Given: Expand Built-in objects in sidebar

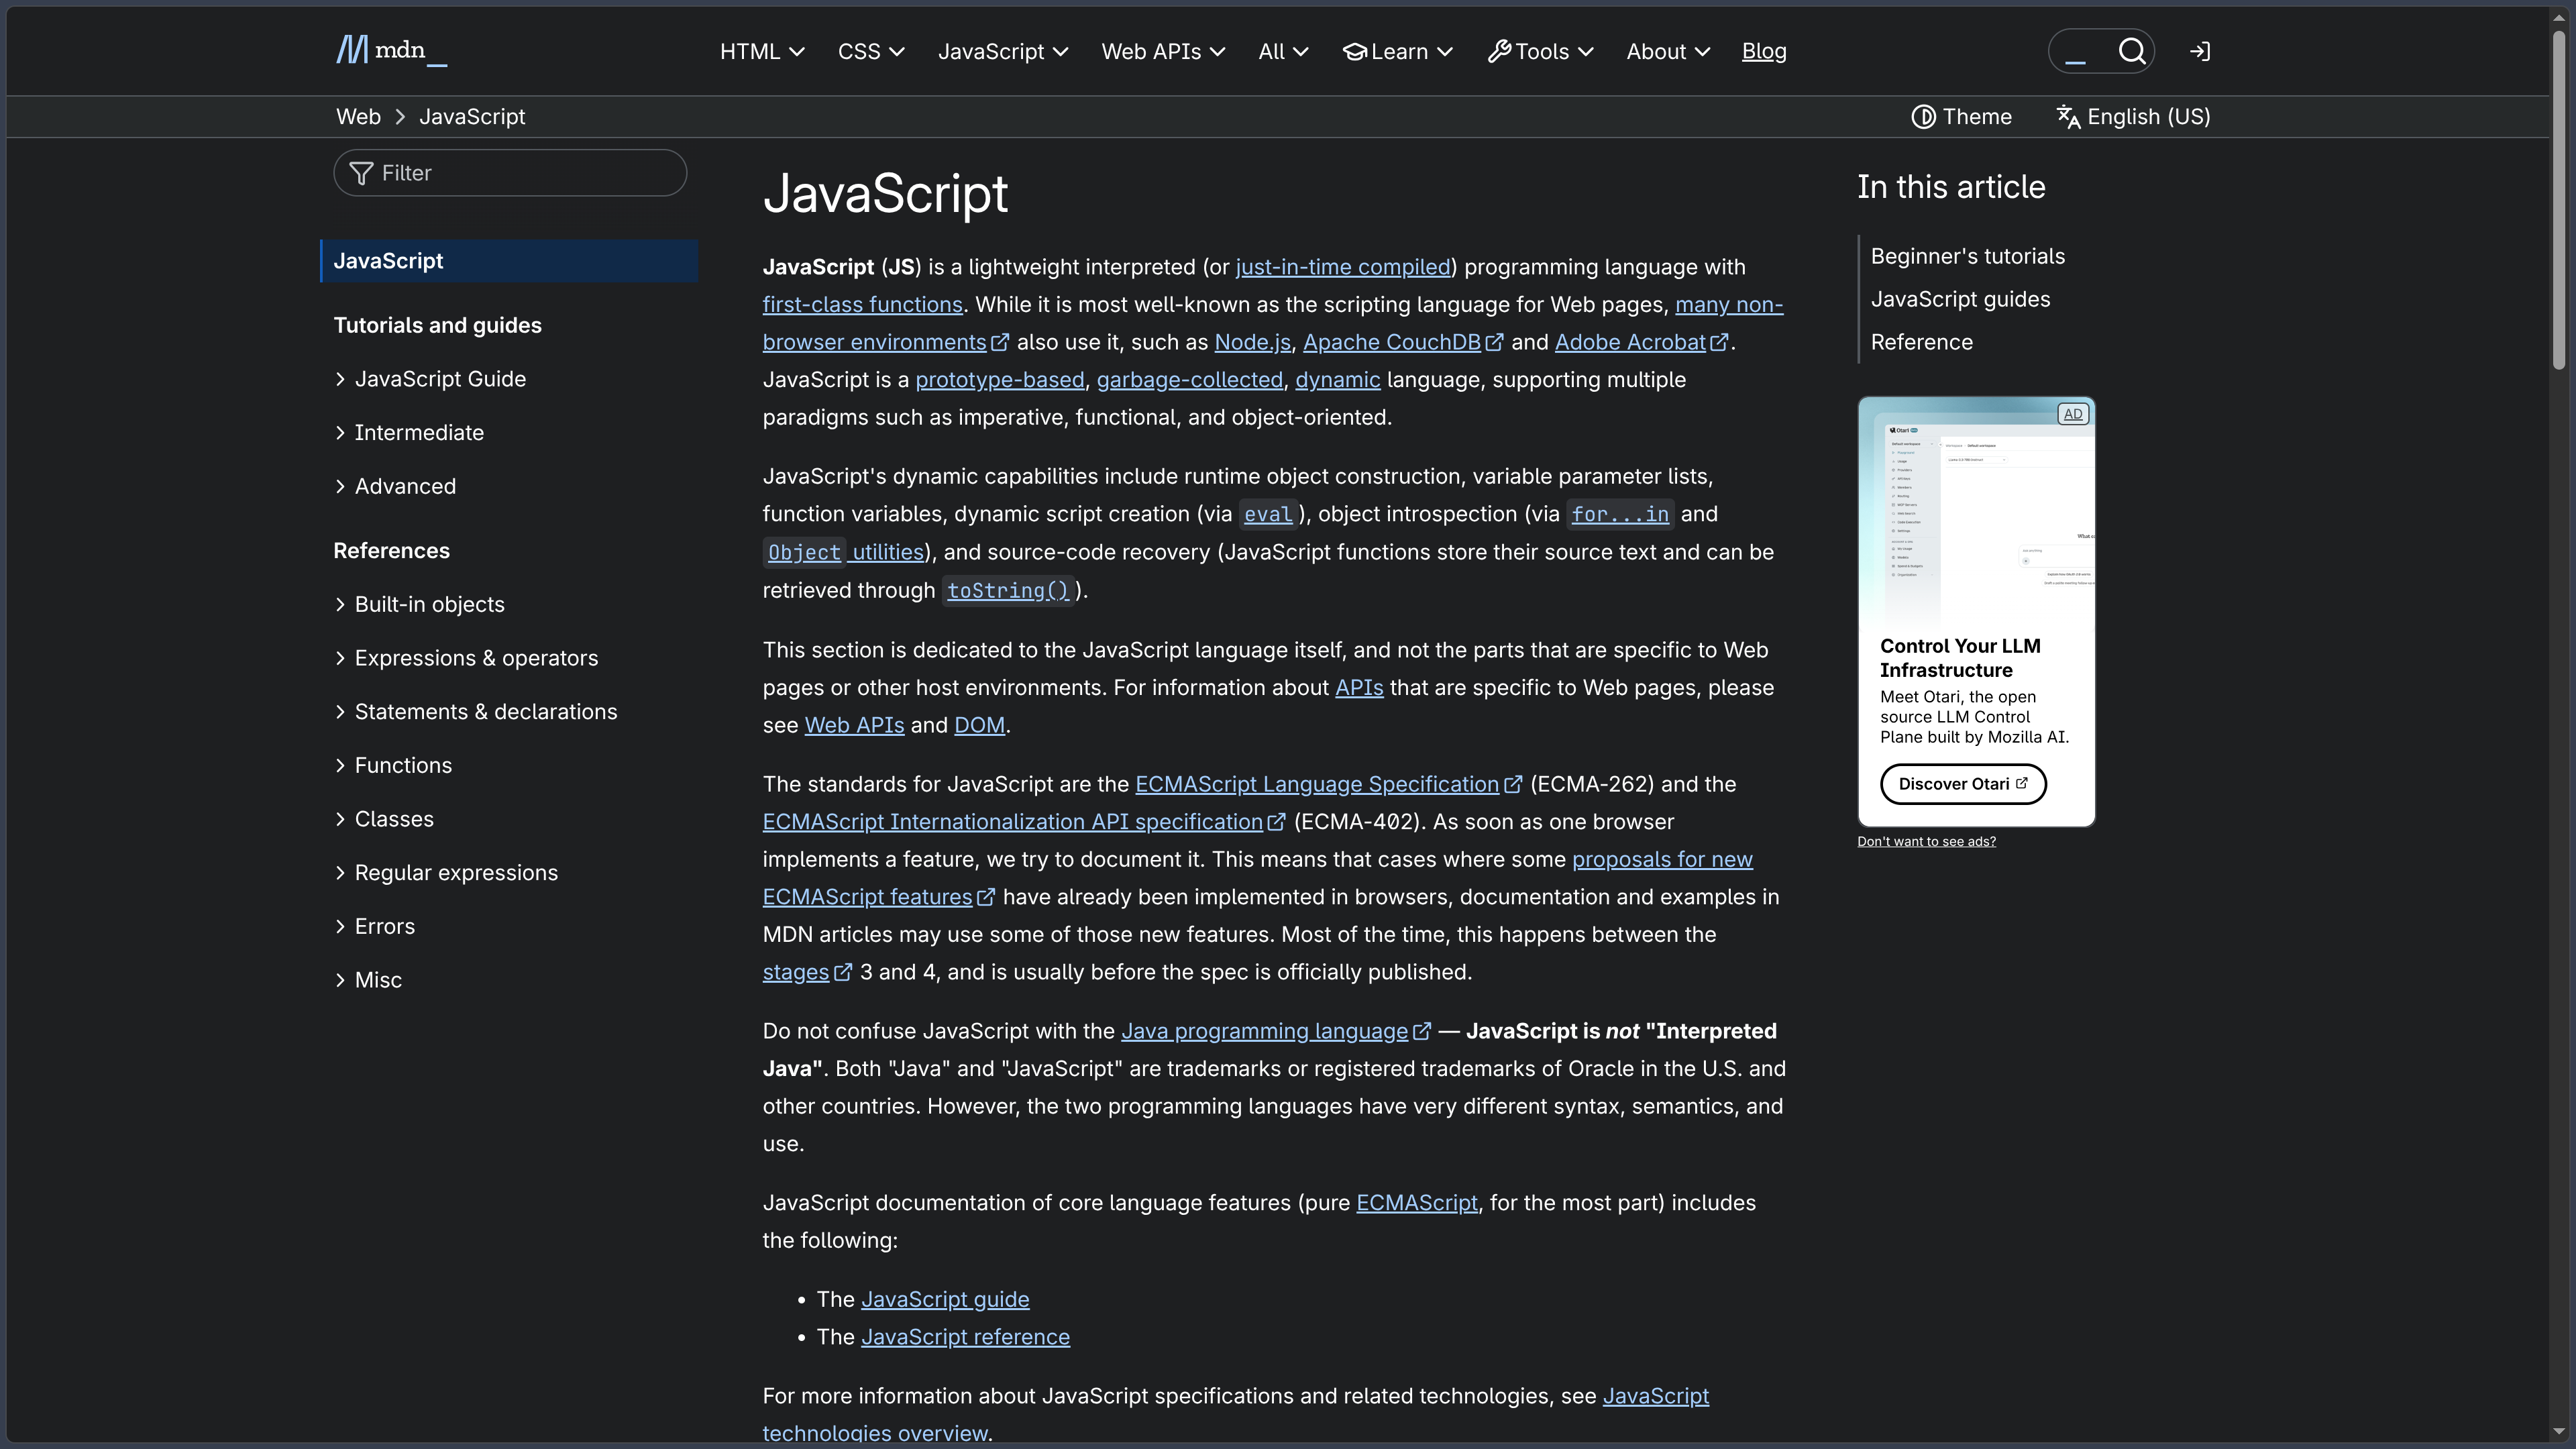Looking at the screenshot, I should [x=419, y=605].
